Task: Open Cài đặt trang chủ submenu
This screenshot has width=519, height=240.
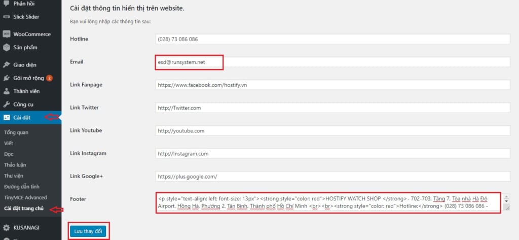Action: click(x=24, y=209)
